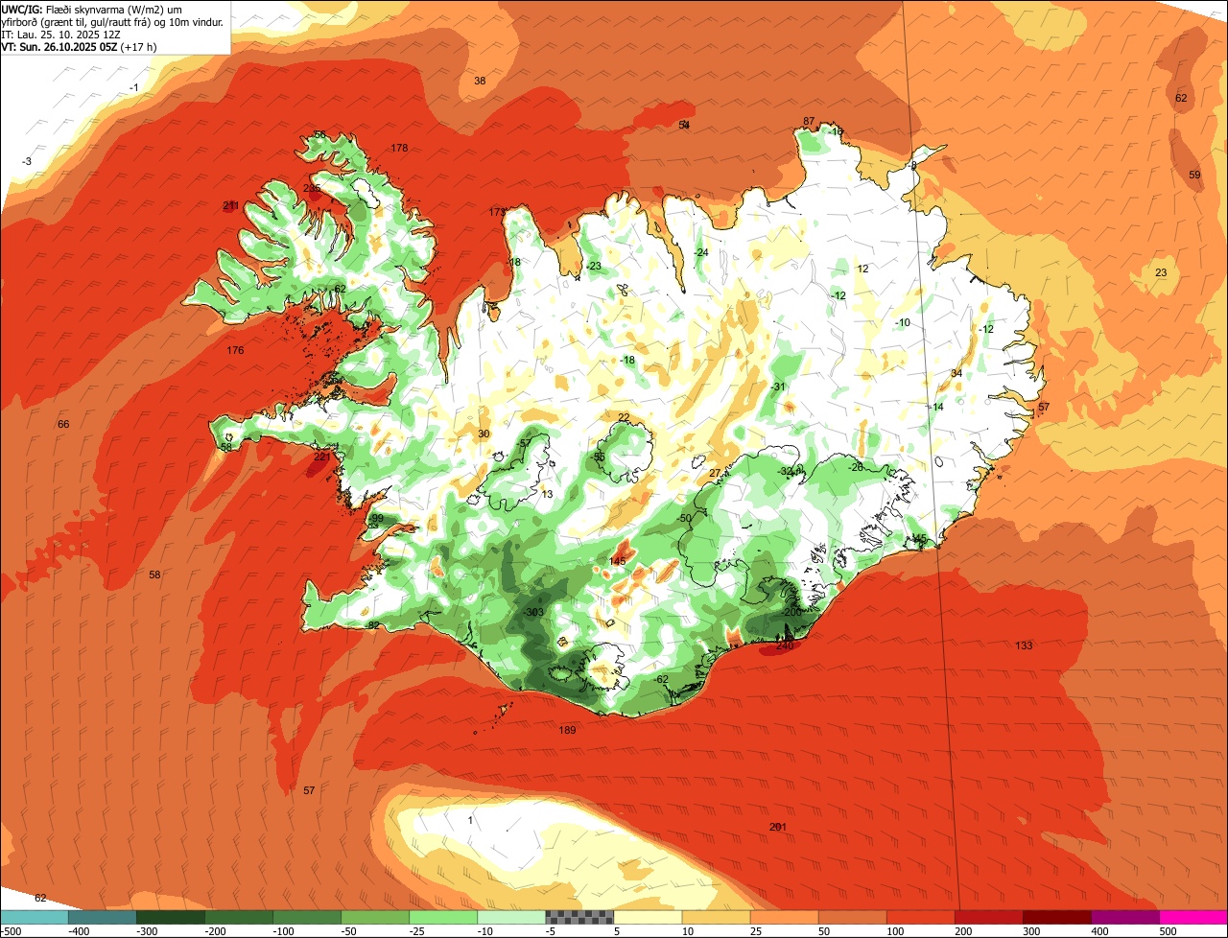Click the crimson 200 legend swatch
The width and height of the screenshot is (1228, 938).
pyautogui.click(x=988, y=917)
